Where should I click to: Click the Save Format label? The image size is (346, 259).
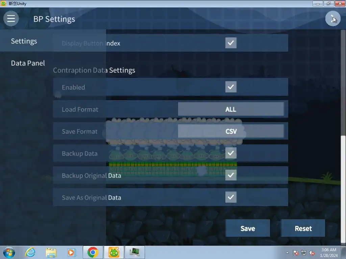coord(79,131)
